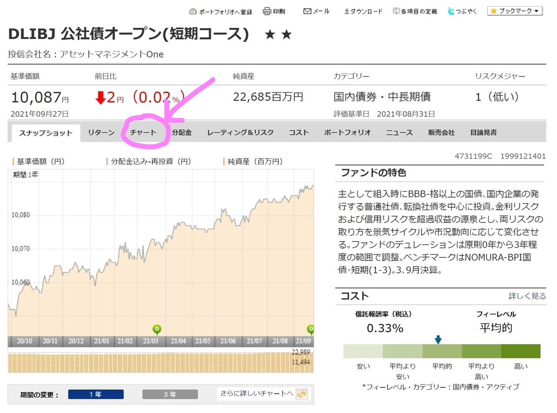
Task: Click the 平均的 fee level segment
Action: coord(442,351)
